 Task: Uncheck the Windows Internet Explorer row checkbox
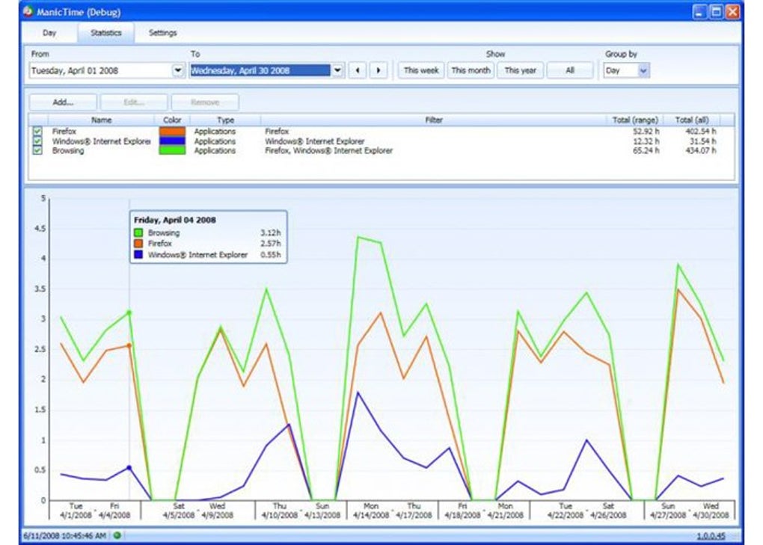37,141
